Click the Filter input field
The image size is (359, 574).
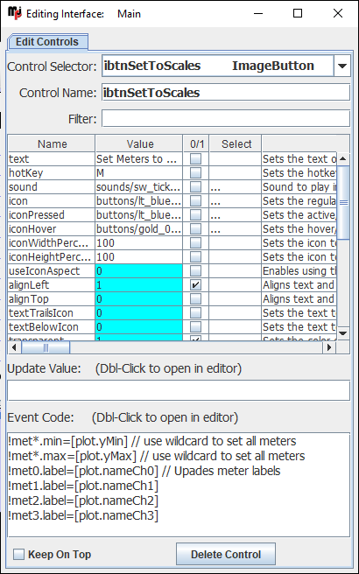(x=226, y=119)
